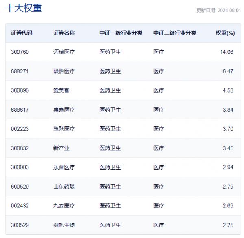Select security code 300760
244x238 pixels.
pyautogui.click(x=20, y=52)
